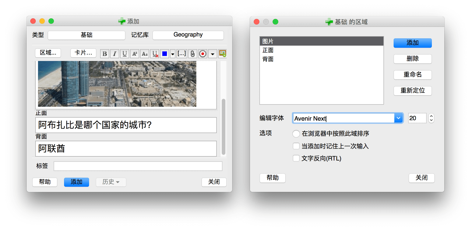Open the 区域... fields button
This screenshot has width=472, height=231.
click(x=48, y=53)
